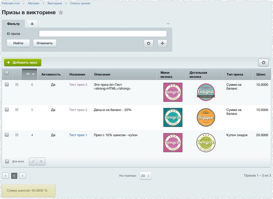Add page to favorites with star icon
The image size is (273, 199).
61,13
